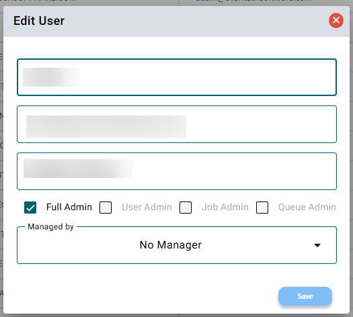This screenshot has width=353, height=317.
Task: Click blurred value in the first field
Action: pos(51,77)
